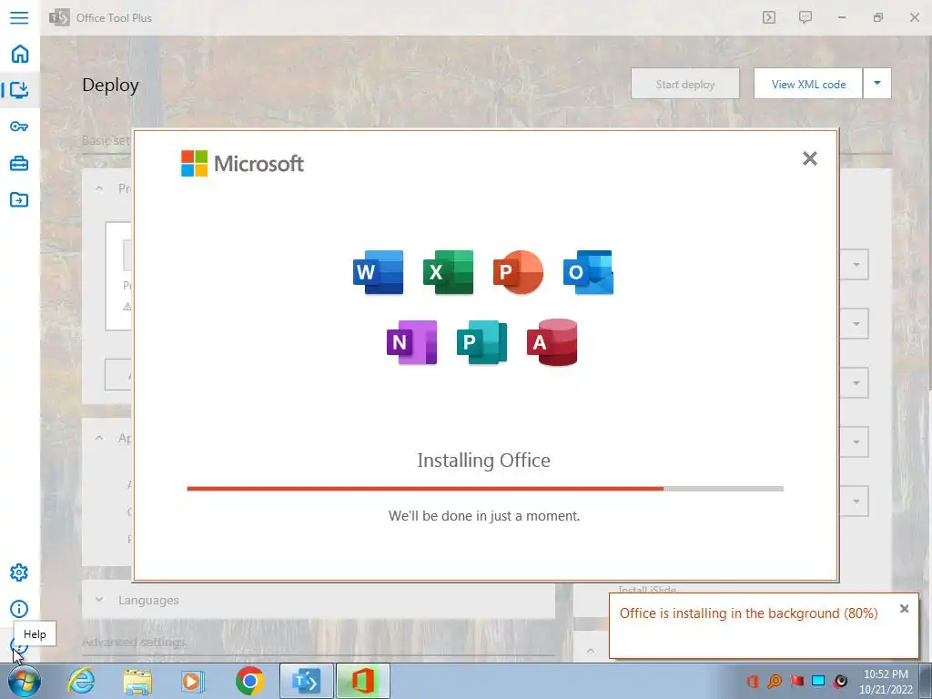The width and height of the screenshot is (932, 699).
Task: Click the clock showing 10:52 PM
Action: [x=886, y=674]
